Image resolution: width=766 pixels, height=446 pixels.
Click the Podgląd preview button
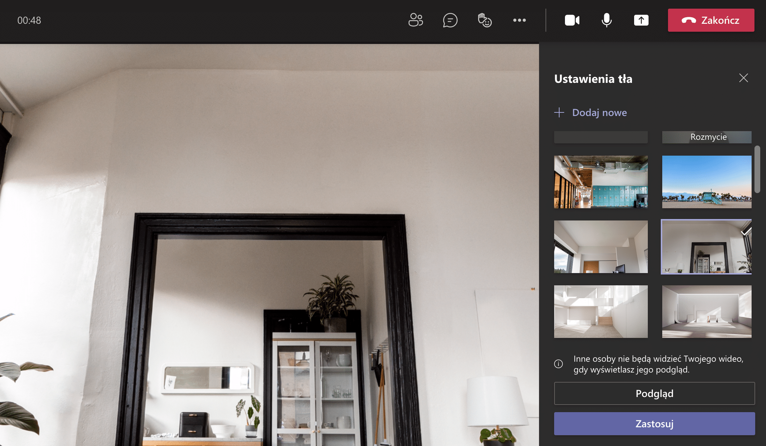coord(654,393)
